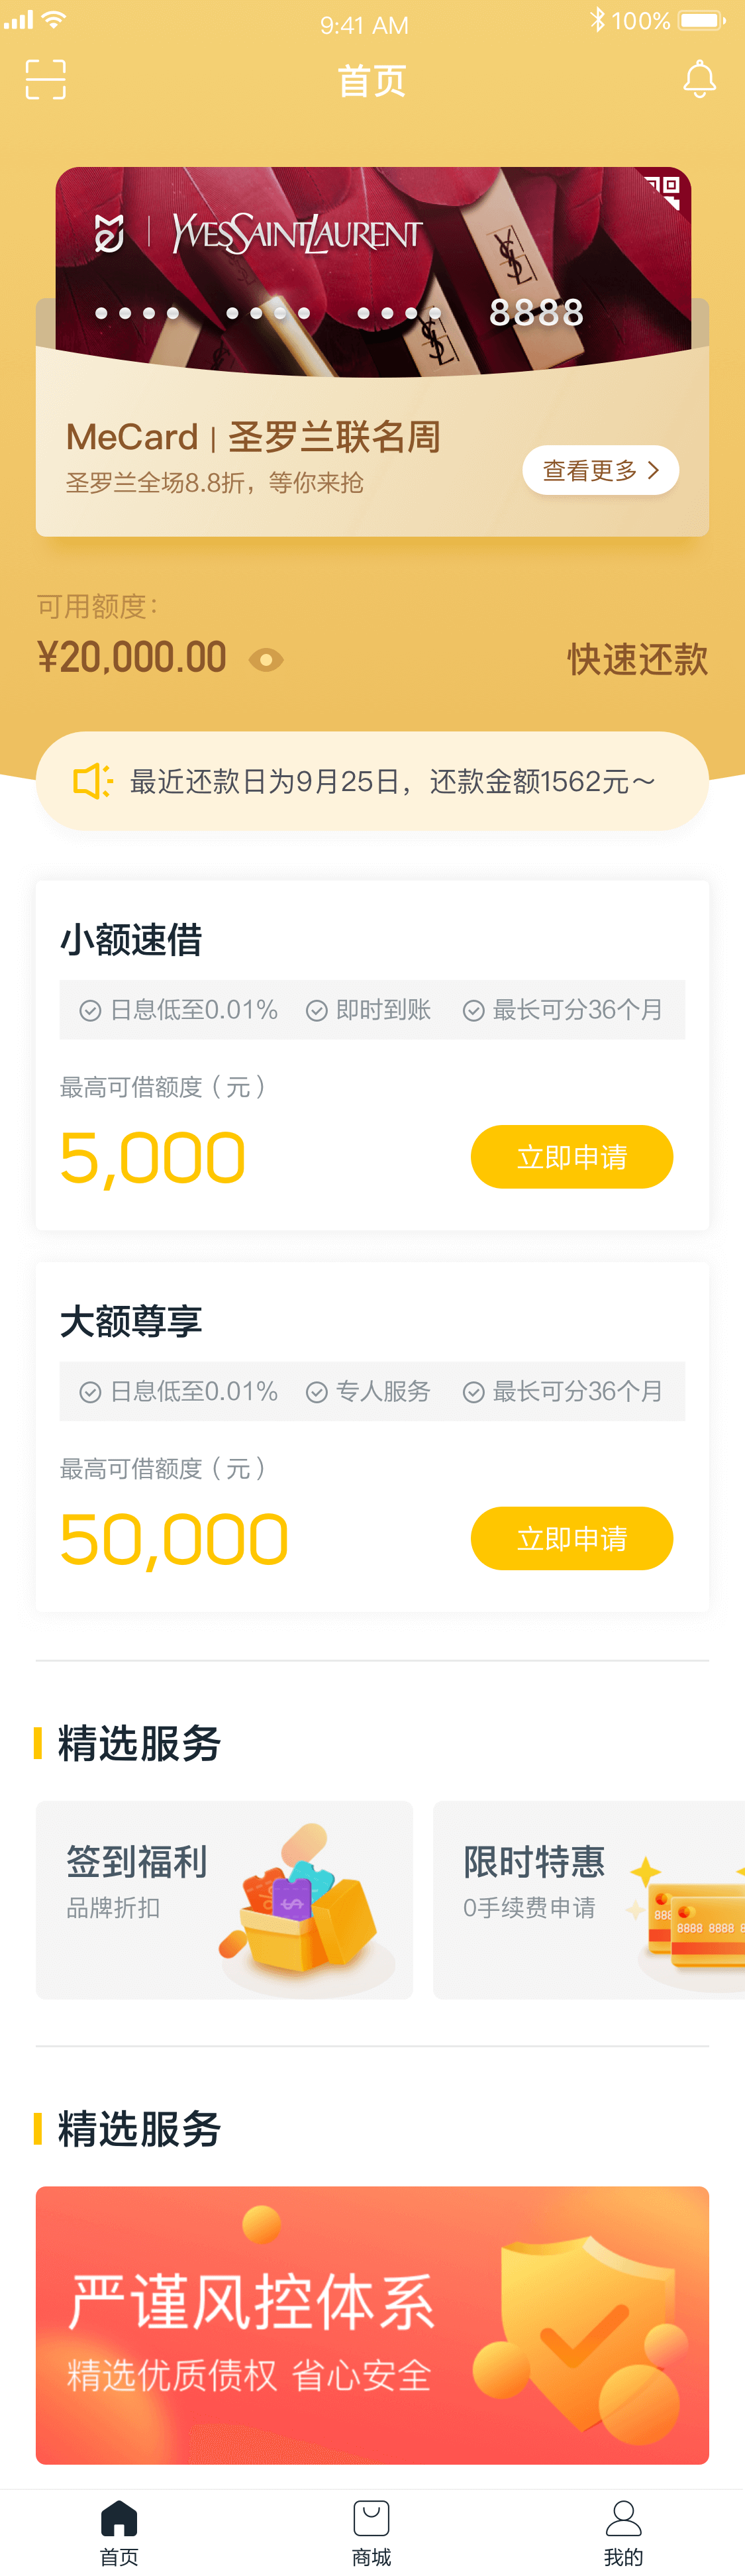745x2576 pixels.
Task: Tap the 专人服务 check mark
Action: point(317,1393)
